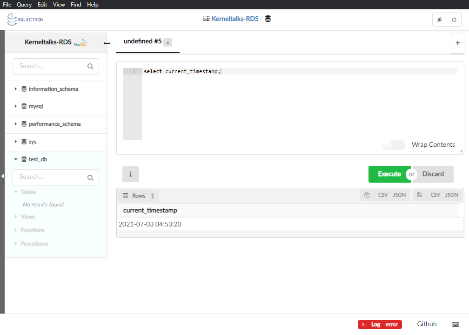Click the save to file icon

(419, 195)
